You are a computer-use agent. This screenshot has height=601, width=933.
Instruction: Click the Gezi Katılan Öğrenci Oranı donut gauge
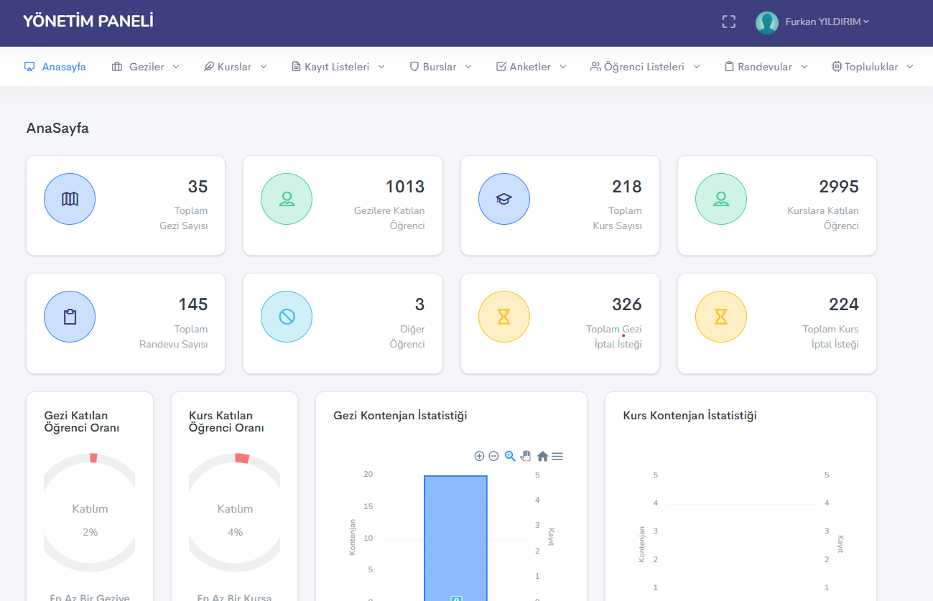(90, 513)
